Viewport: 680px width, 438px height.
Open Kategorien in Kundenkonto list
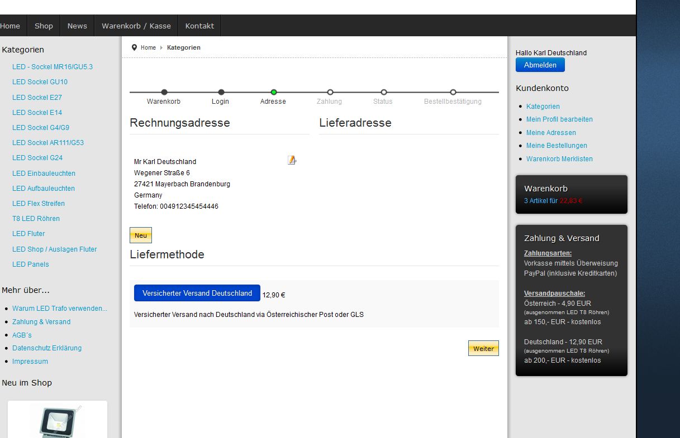[543, 106]
